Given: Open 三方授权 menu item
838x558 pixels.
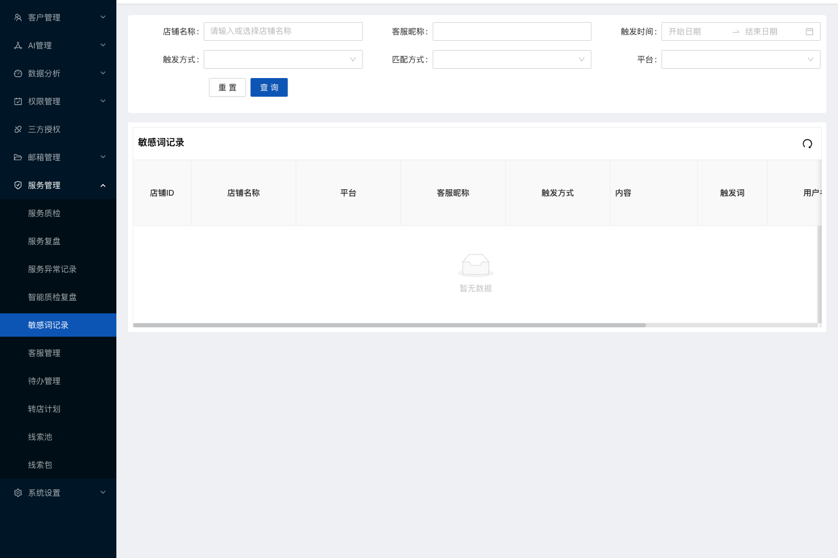Looking at the screenshot, I should click(x=58, y=129).
